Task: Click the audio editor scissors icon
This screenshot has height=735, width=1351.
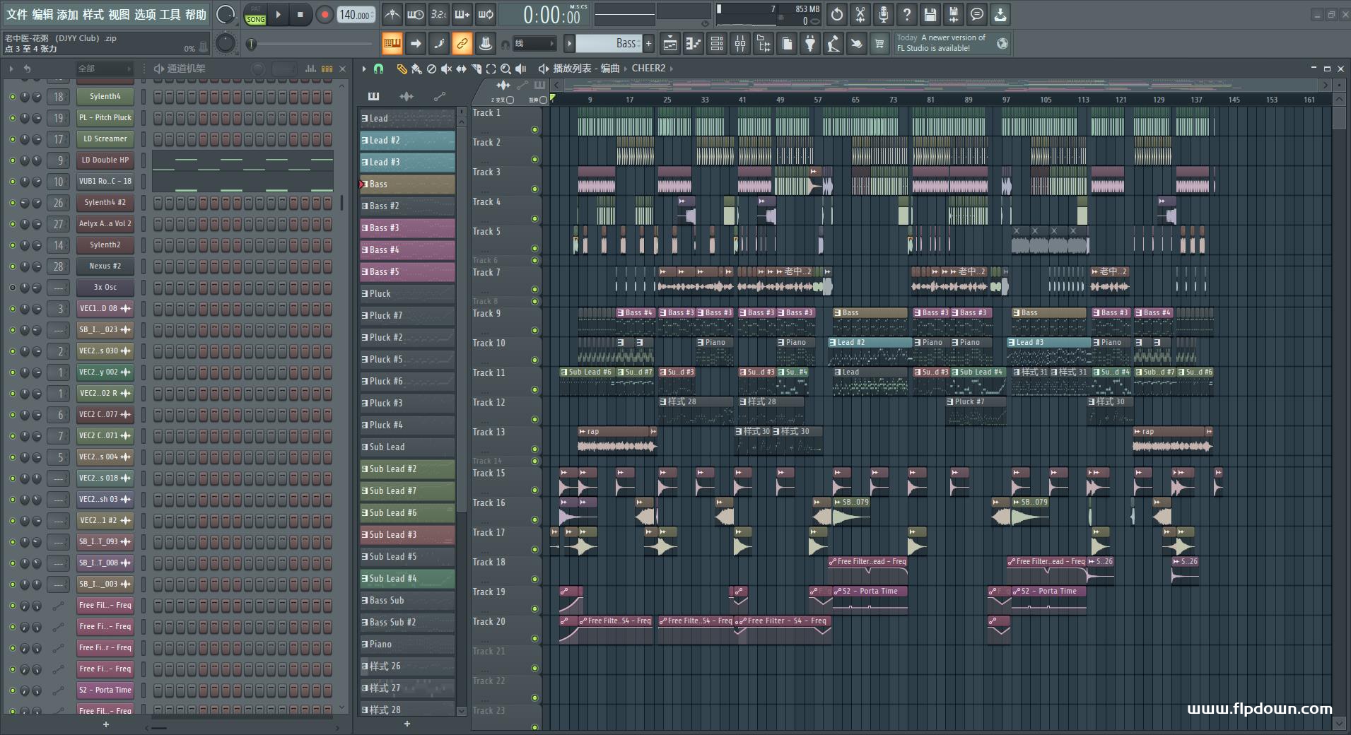Action: tap(860, 14)
